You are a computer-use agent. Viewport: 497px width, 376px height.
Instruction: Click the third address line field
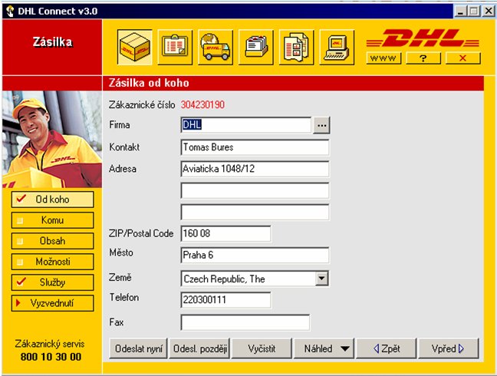255,212
